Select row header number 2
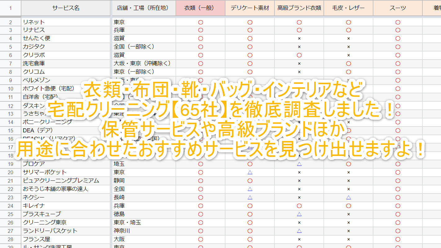The image size is (441, 248). click(11, 22)
